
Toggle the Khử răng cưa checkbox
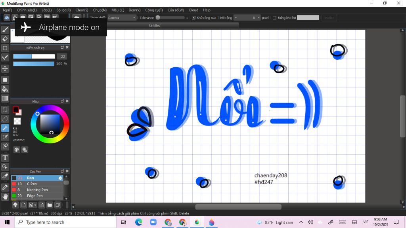[193, 18]
